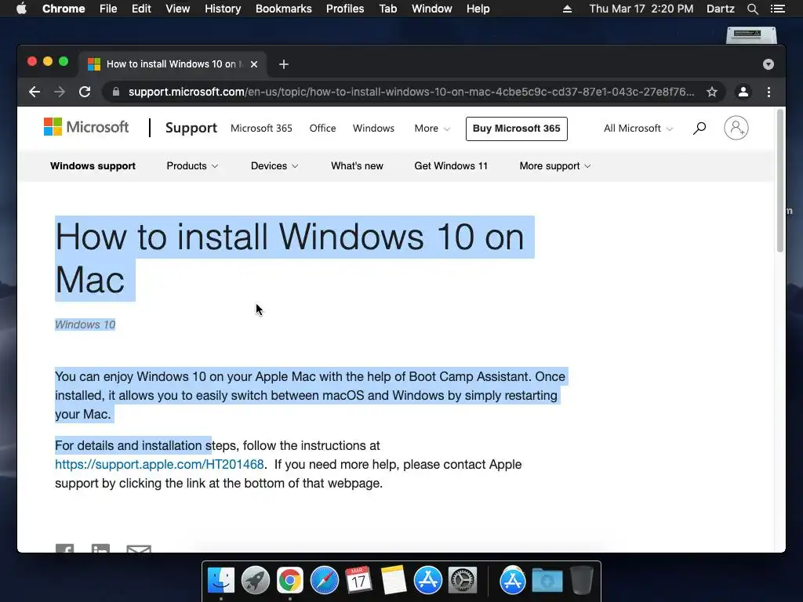This screenshot has width=803, height=602.
Task: Open the Apple menu
Action: pyautogui.click(x=21, y=9)
